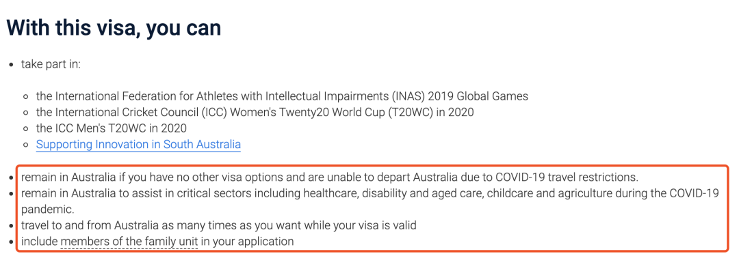The width and height of the screenshot is (739, 256).
Task: Click the word 'pandemic.' on the wrapped line
Action: [48, 210]
